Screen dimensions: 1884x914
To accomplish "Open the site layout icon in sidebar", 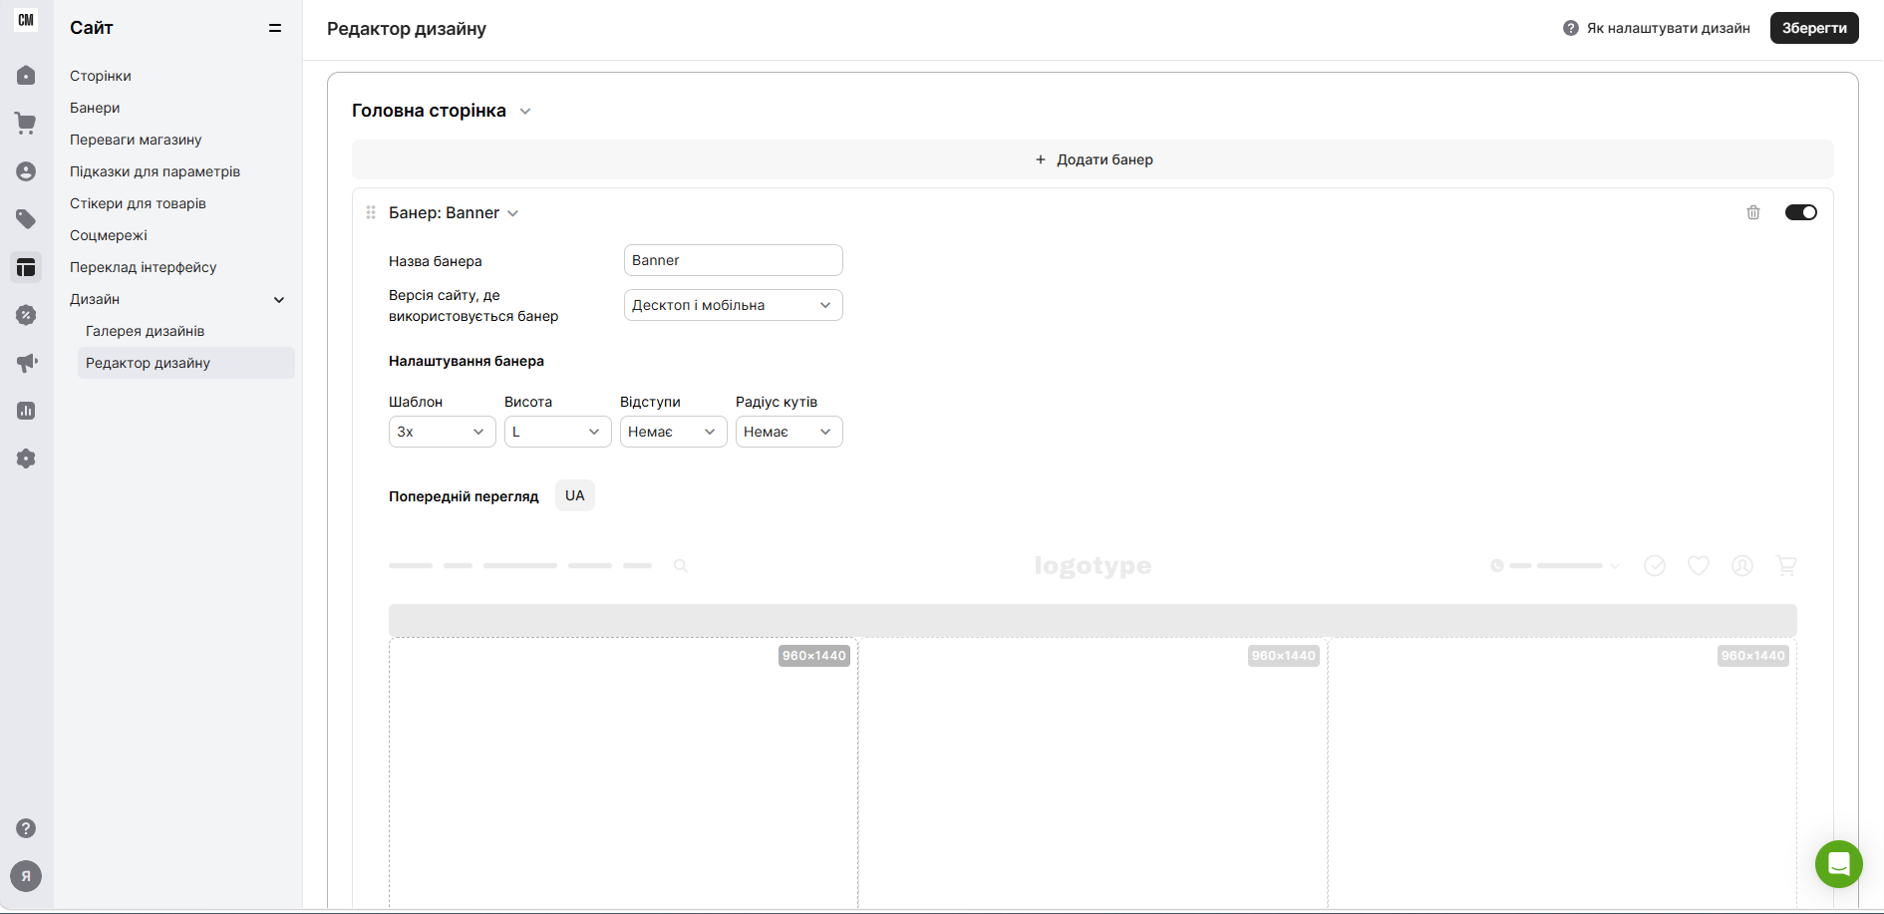I will pos(26,267).
